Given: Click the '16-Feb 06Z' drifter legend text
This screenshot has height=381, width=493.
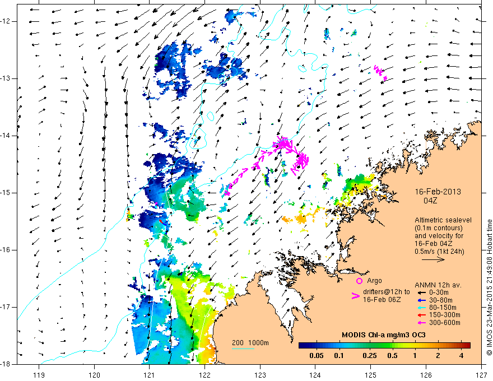Looking at the screenshot, I should point(382,300).
